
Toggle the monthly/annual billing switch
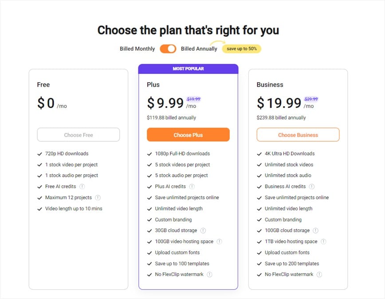pos(168,49)
